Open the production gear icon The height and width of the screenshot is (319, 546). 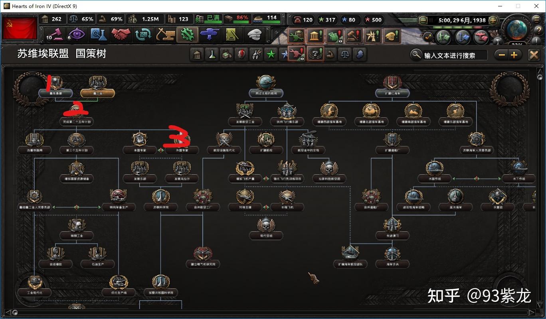coord(188,35)
